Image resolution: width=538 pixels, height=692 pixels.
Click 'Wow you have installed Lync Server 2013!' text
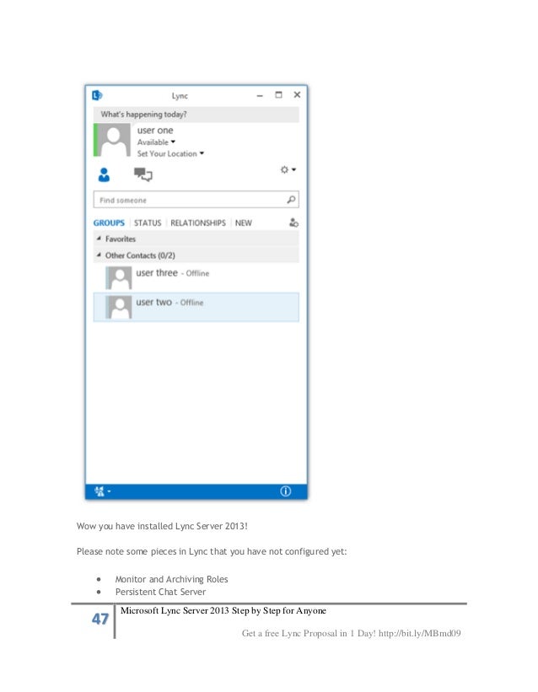pyautogui.click(x=162, y=526)
